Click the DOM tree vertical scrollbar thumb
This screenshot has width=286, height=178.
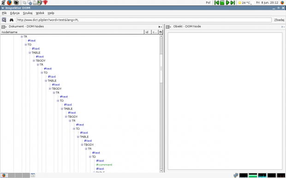(x=161, y=69)
